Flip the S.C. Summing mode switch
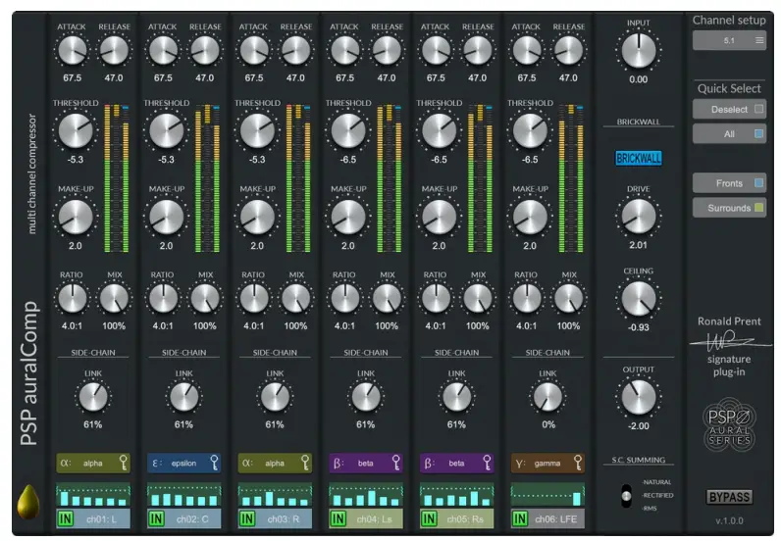Screen dimensions: 781x541 coord(626,496)
